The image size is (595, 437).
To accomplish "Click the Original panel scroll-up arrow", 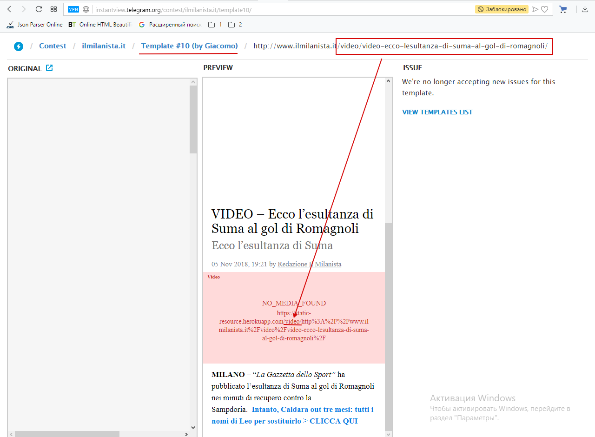I will pos(193,82).
